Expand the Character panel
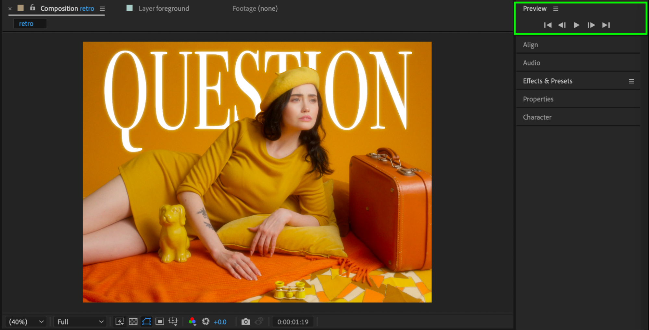The width and height of the screenshot is (649, 330). tap(537, 117)
